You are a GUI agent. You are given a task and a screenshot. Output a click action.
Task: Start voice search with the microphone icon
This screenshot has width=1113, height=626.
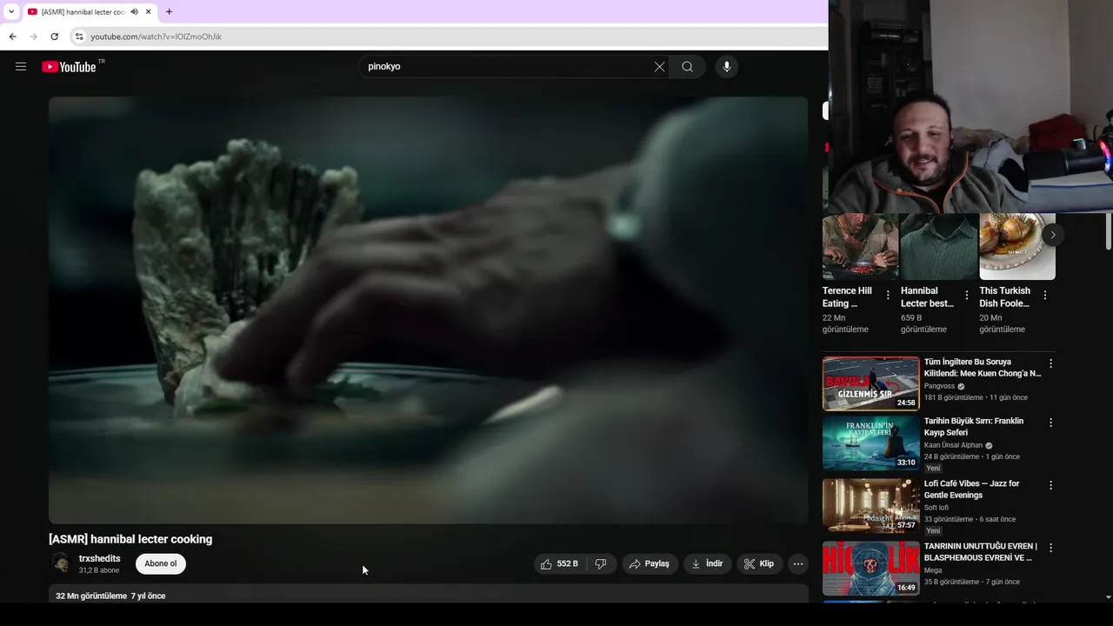click(727, 67)
